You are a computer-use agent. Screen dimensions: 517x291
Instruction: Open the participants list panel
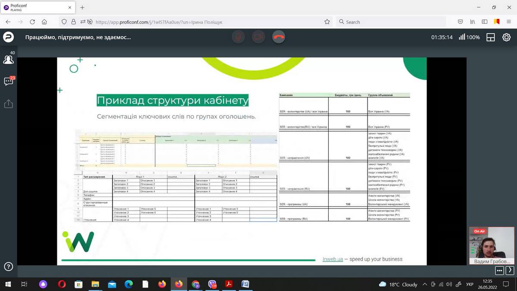click(8, 59)
